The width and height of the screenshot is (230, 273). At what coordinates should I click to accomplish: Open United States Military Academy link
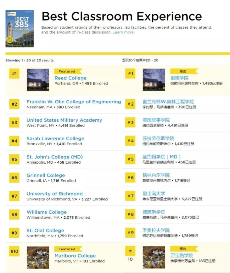(x=64, y=120)
